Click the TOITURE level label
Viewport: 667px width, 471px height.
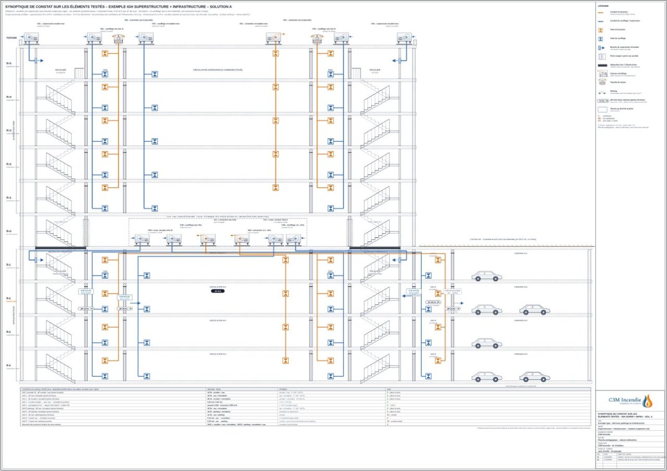coord(11,38)
